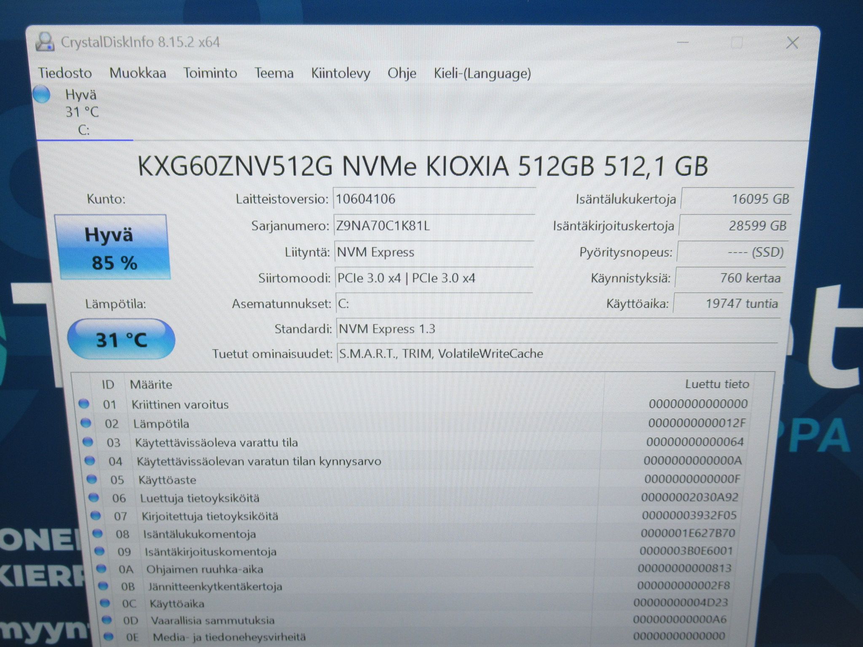Click the Hyvä 85 % health status button

(112, 248)
